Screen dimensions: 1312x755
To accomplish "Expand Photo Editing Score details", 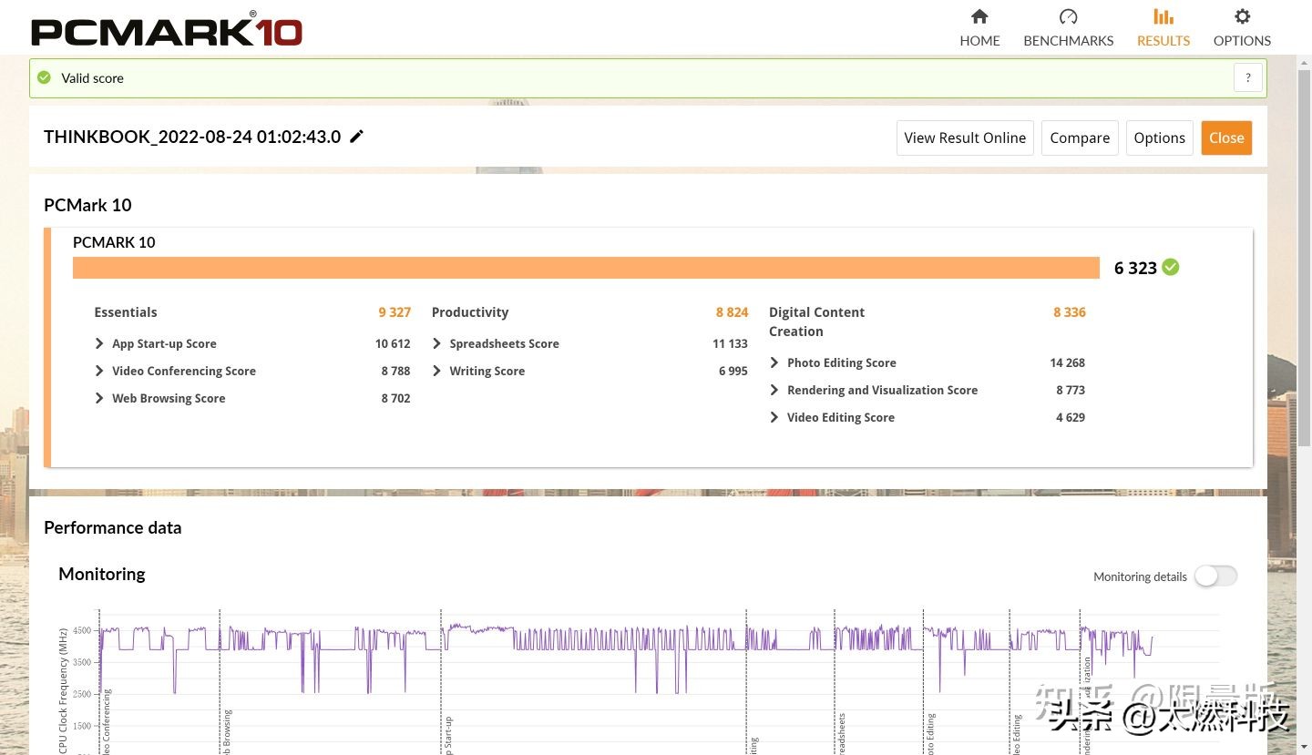I will click(x=774, y=362).
